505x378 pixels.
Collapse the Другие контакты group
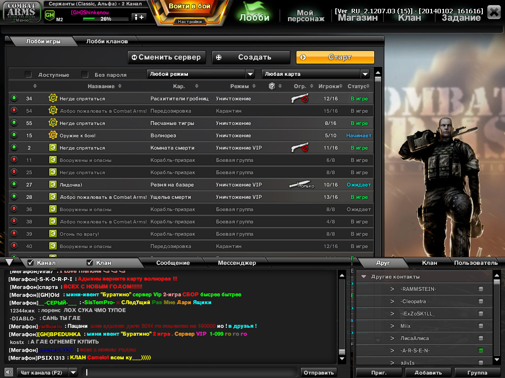tap(364, 277)
